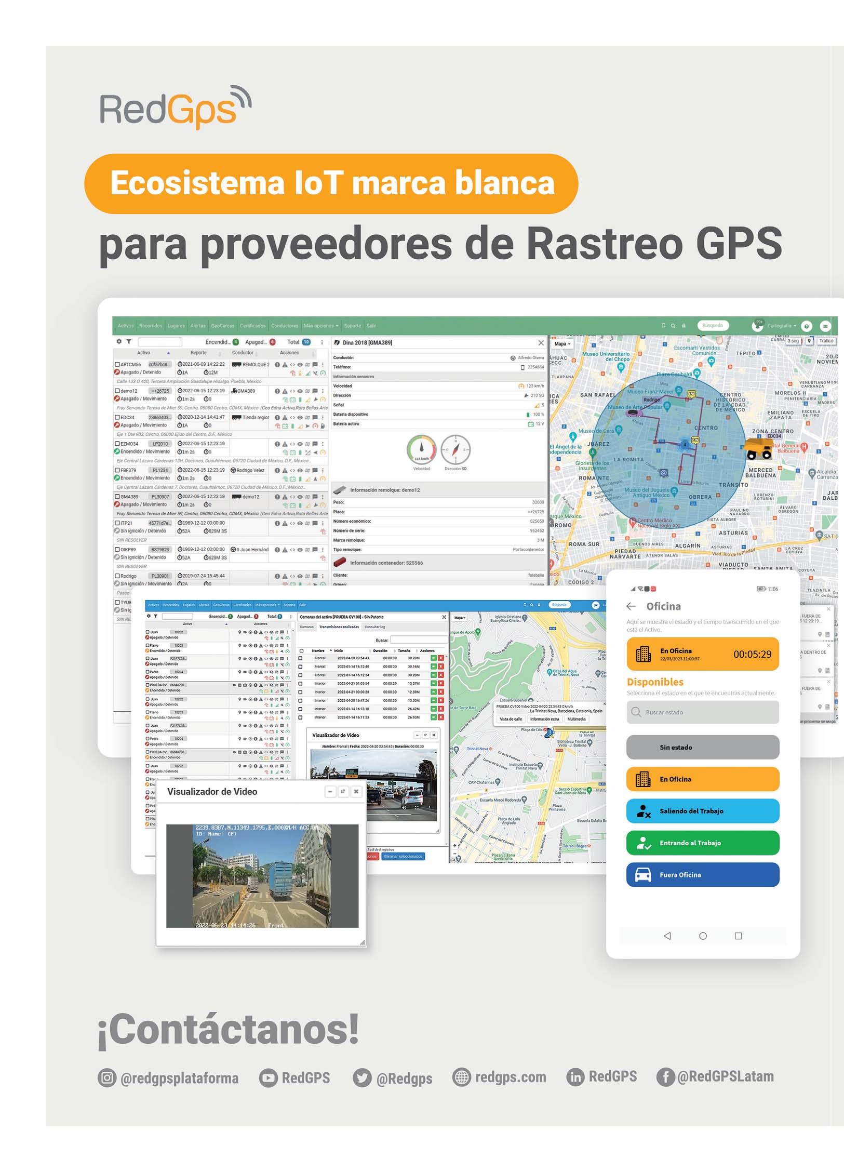Screen dimensions: 844x1172
Task: Open the Instagram @redgpsplataforma link
Action: (168, 1077)
